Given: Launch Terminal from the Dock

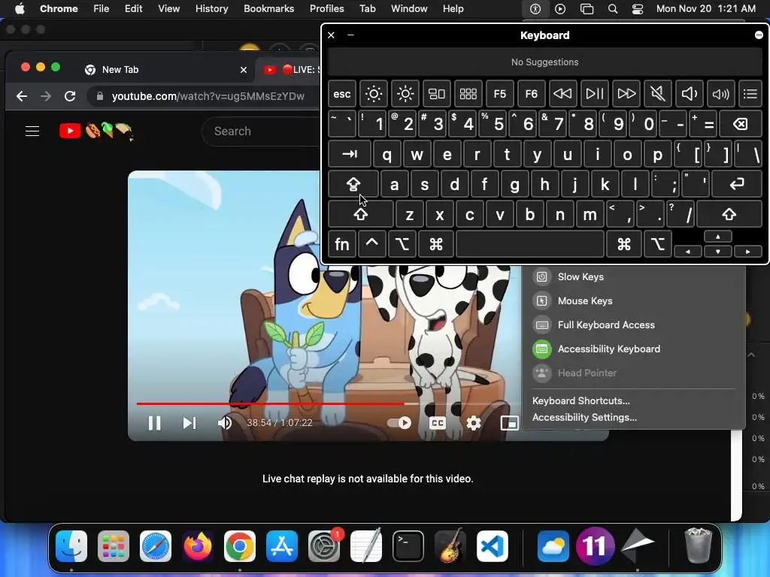Looking at the screenshot, I should [408, 546].
